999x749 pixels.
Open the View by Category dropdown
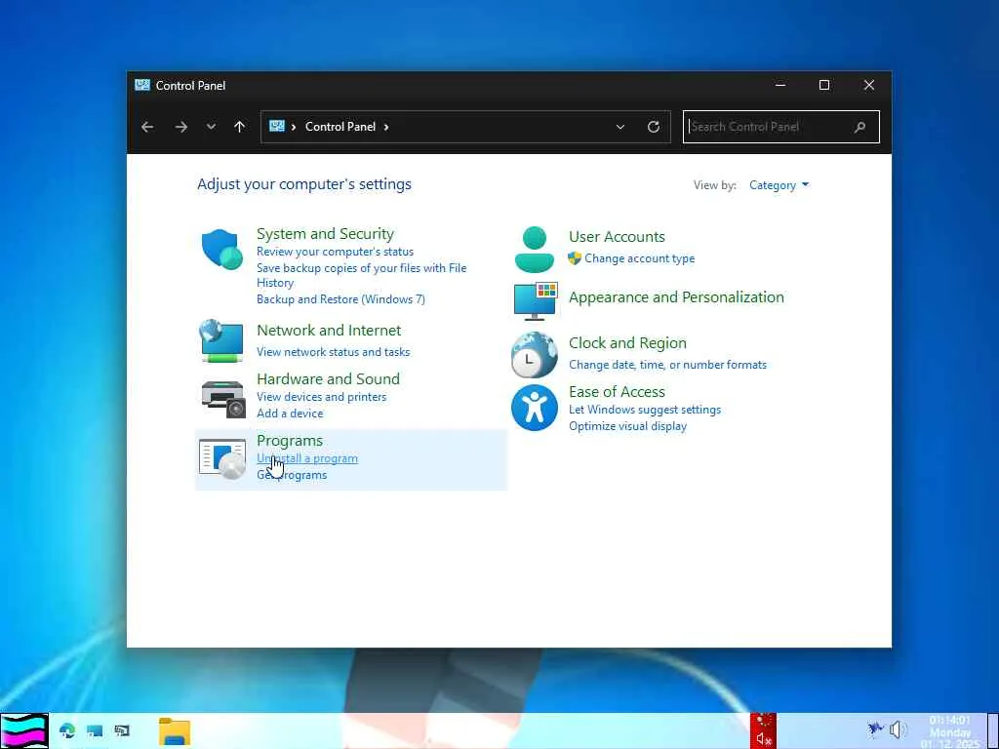pos(779,185)
